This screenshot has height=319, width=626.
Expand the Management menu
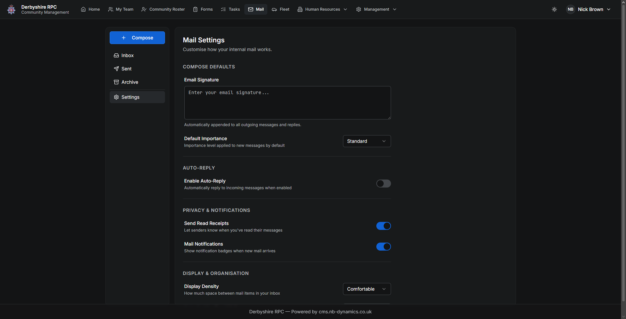(x=376, y=9)
